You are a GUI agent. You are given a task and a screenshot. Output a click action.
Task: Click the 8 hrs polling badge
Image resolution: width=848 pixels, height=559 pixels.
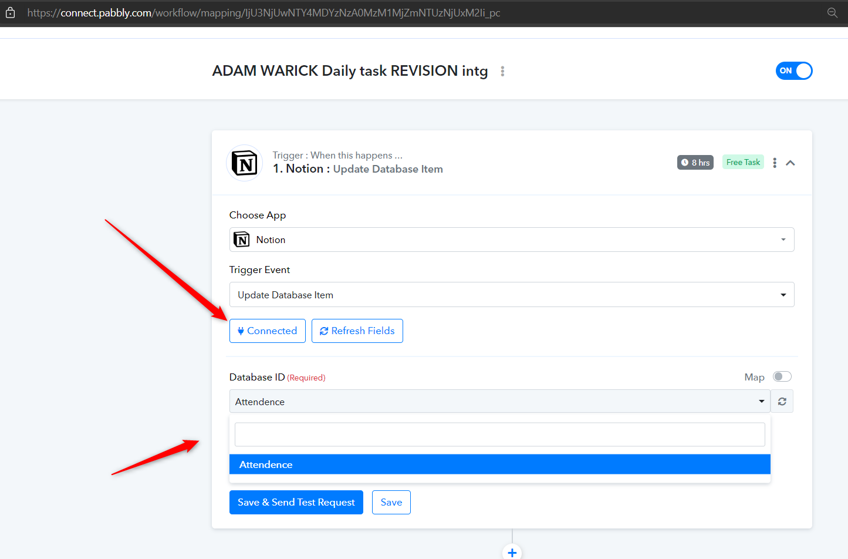(x=695, y=163)
